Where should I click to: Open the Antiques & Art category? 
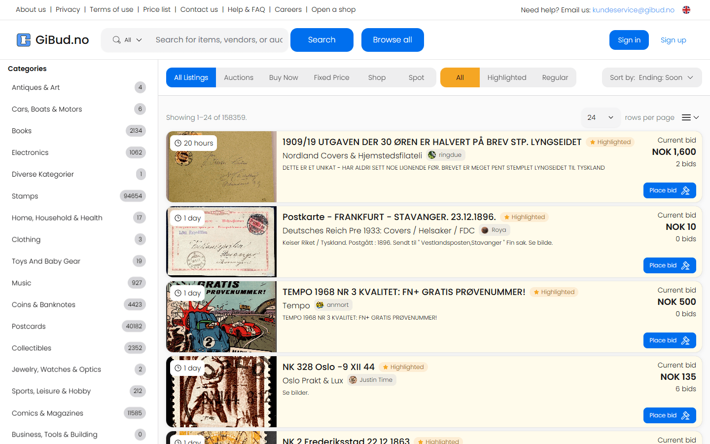pos(79,87)
